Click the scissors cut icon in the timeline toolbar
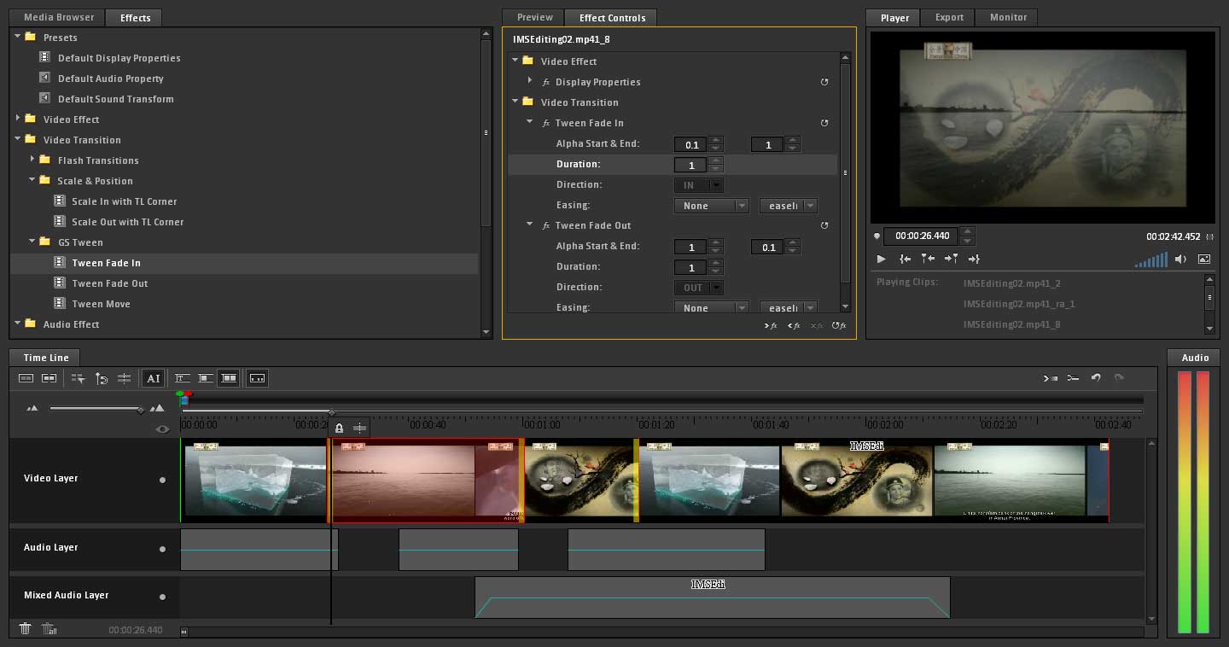Image resolution: width=1229 pixels, height=647 pixels. click(1073, 378)
